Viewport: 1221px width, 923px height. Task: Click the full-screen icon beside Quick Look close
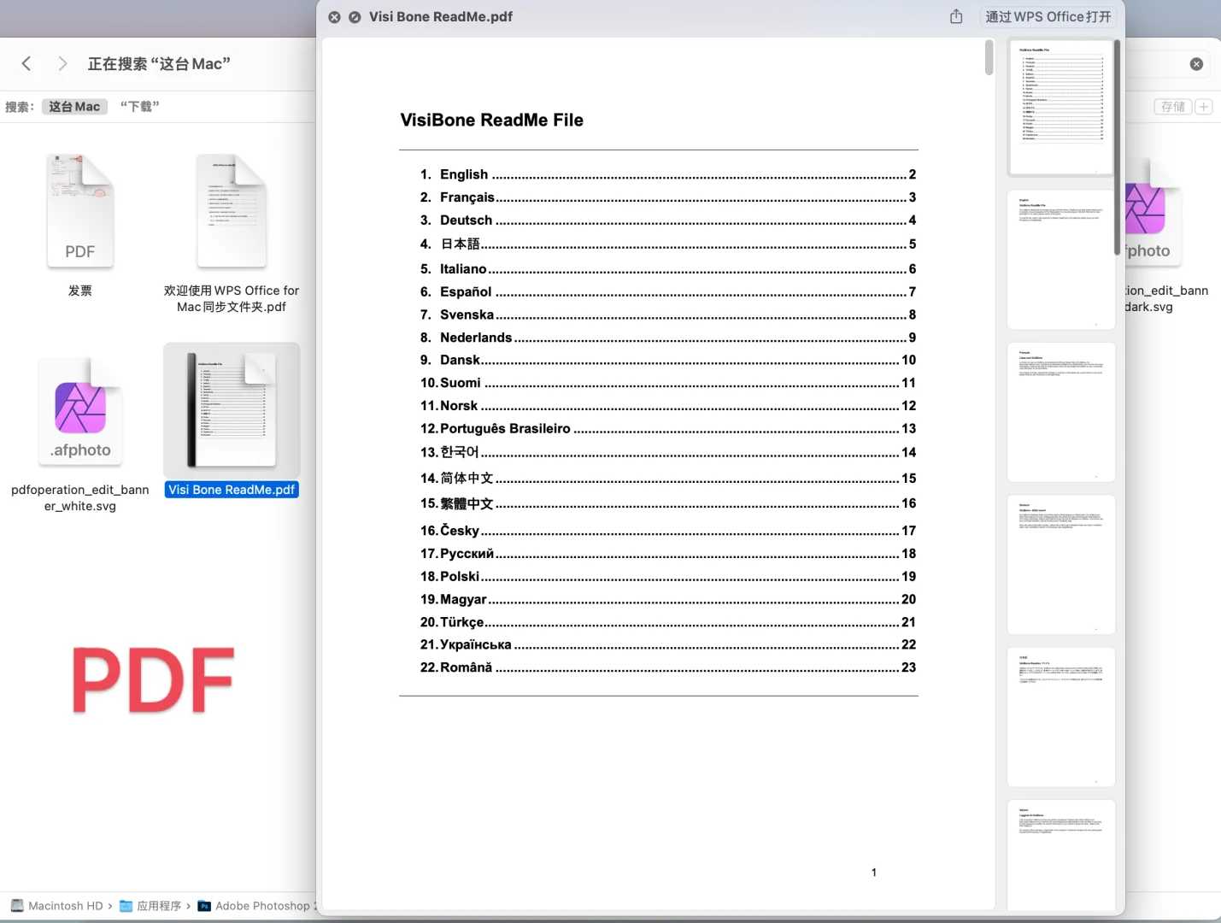(x=355, y=17)
